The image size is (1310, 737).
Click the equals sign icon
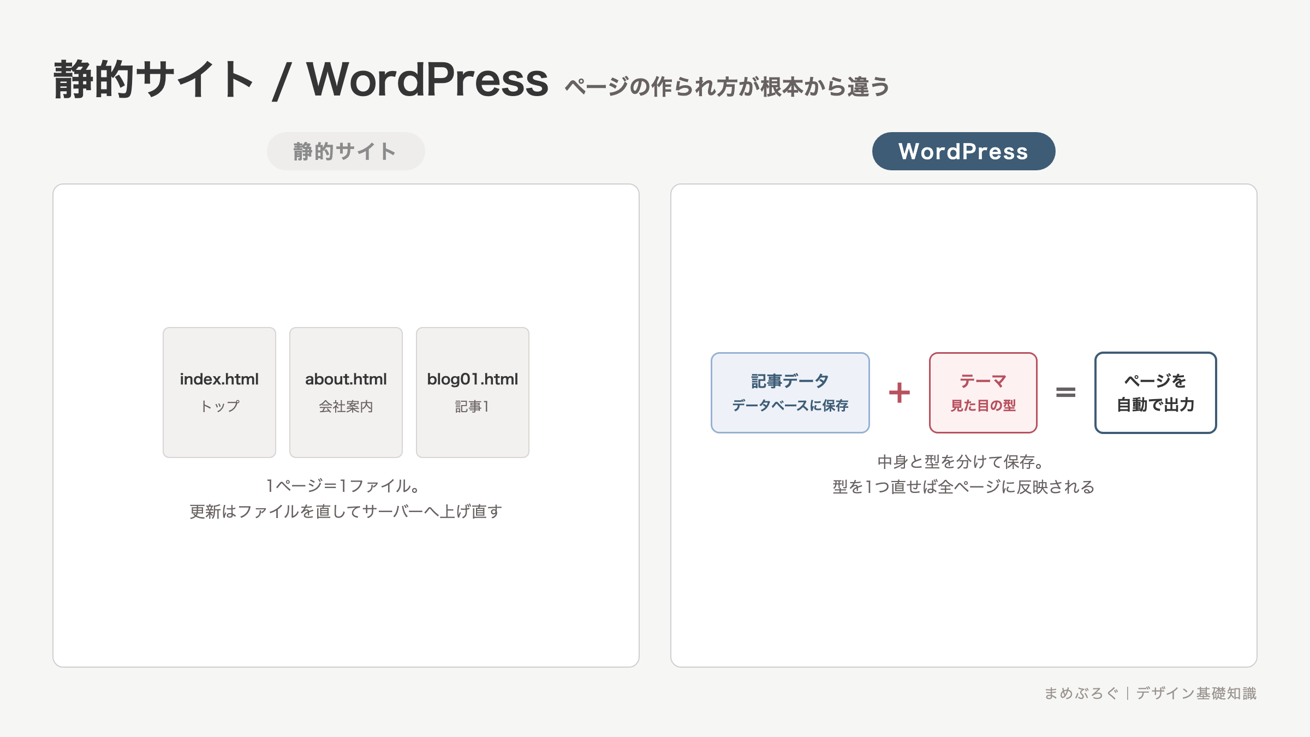[1065, 393]
